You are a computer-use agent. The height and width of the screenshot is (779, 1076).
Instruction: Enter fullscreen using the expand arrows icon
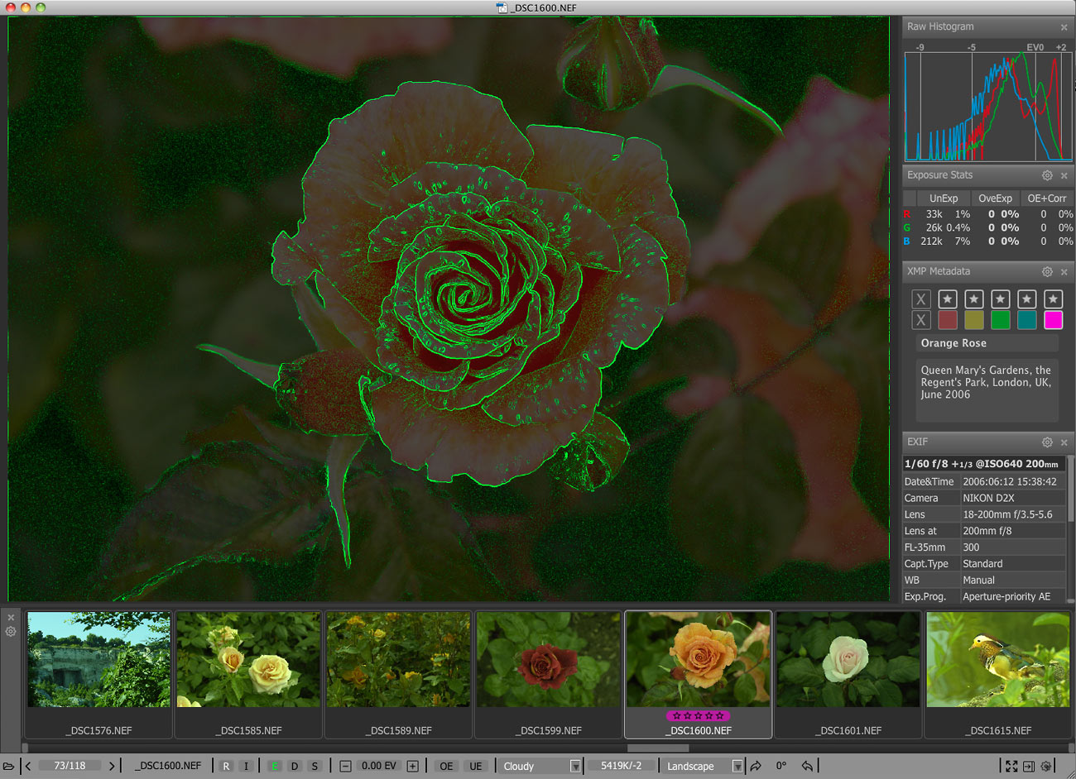[1011, 767]
